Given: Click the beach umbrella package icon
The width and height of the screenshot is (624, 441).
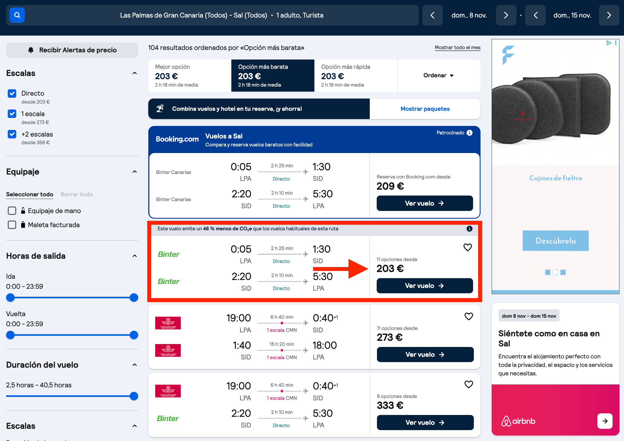Looking at the screenshot, I should [x=160, y=108].
